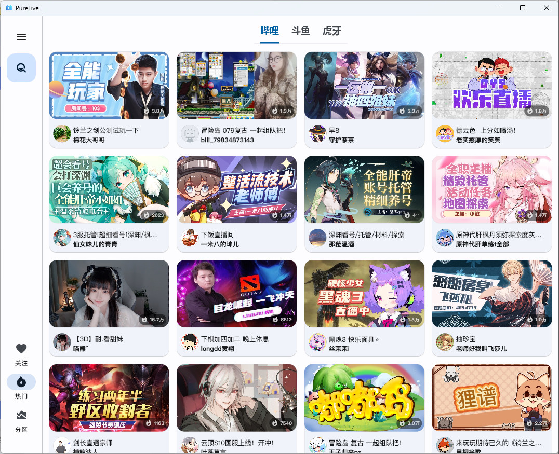This screenshot has width=559, height=454.
Task: Click 老师好我叫飞莎儿 streamer avatar
Action: 445,342
